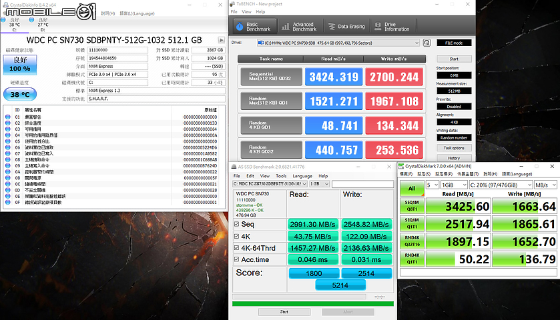560x320 pixels.
Task: Click the AS SSD Benchmark title bar icon
Action: (x=234, y=167)
